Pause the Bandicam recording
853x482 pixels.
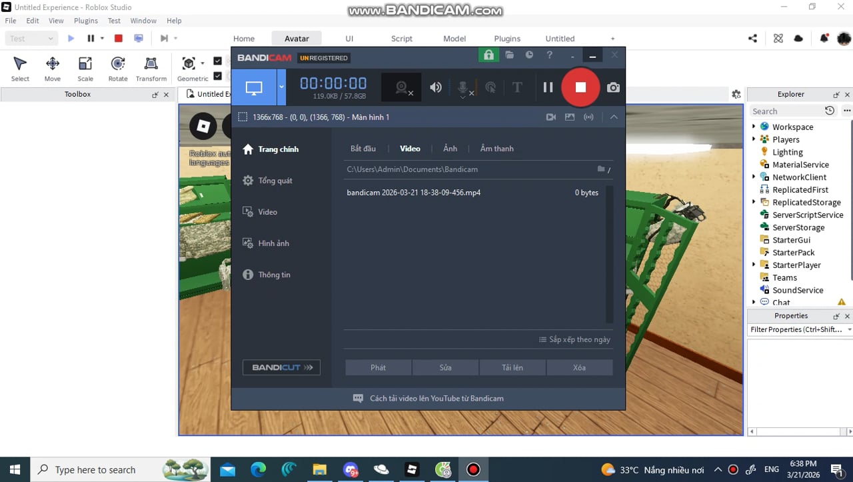(x=548, y=87)
